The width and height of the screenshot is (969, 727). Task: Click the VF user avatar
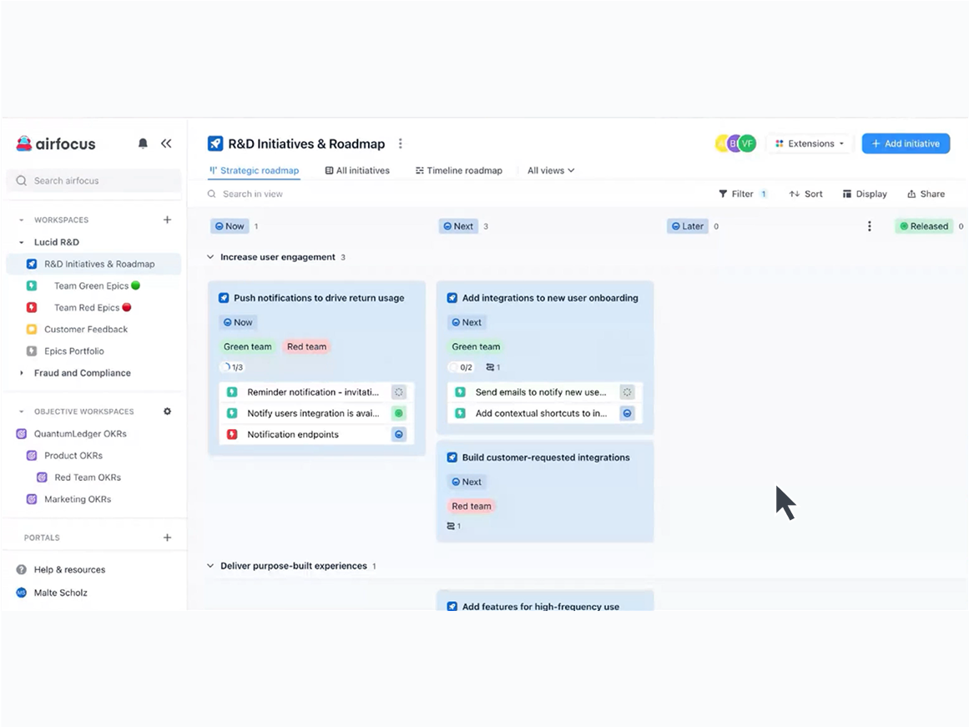tap(747, 144)
